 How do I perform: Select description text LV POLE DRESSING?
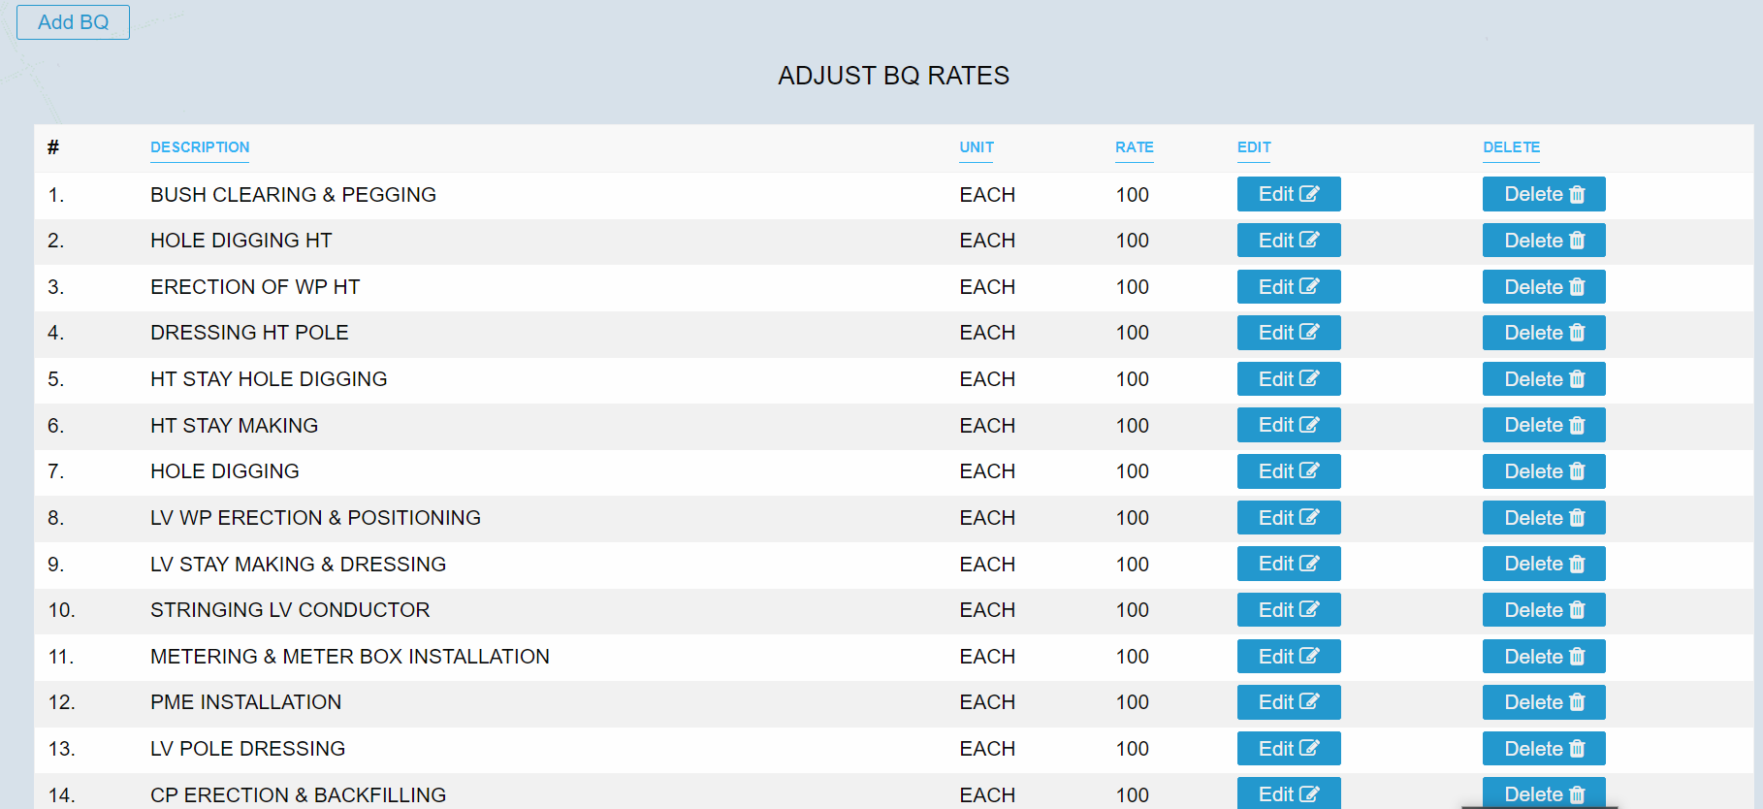[247, 749]
